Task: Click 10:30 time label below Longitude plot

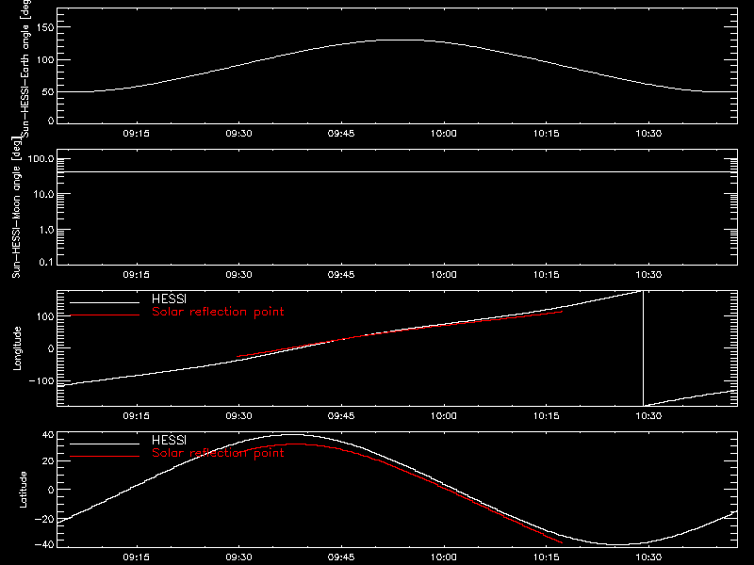Action: pos(648,416)
